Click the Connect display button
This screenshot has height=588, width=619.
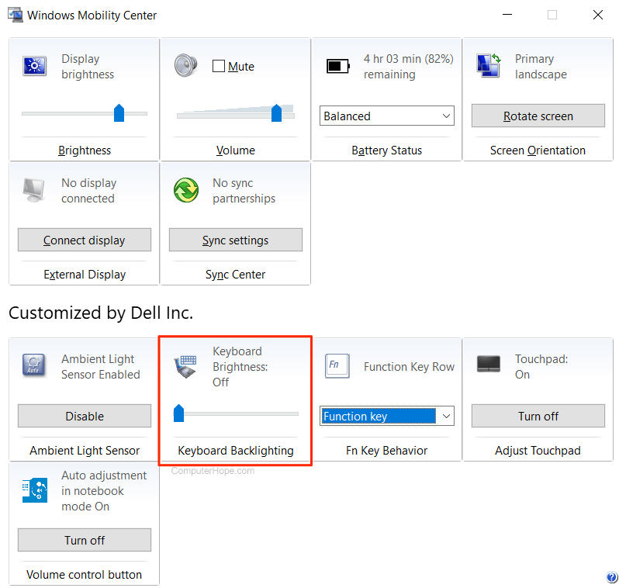point(85,240)
